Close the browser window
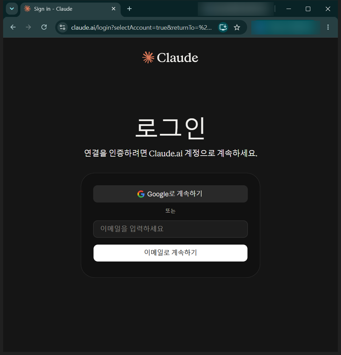 point(328,9)
